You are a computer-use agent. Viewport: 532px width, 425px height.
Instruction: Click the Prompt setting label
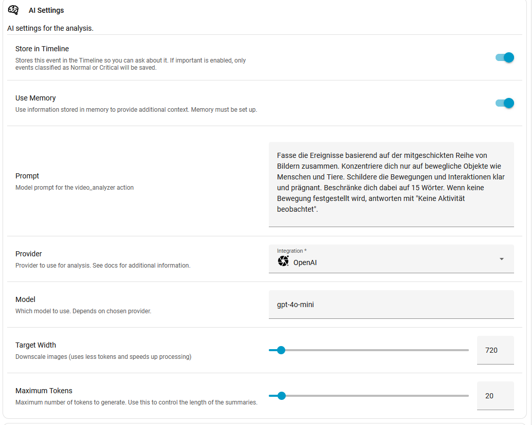tap(27, 176)
